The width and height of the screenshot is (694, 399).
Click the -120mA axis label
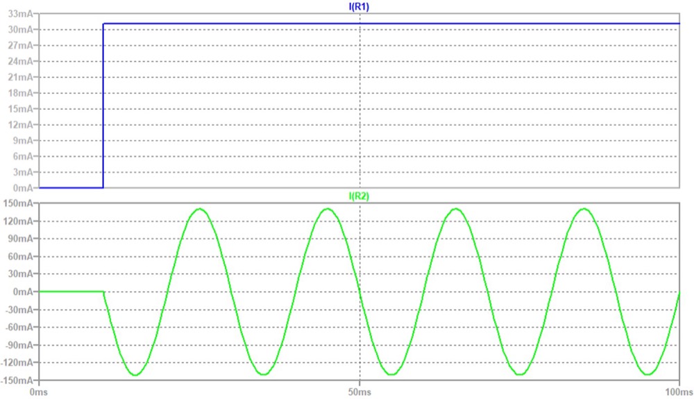coord(17,363)
